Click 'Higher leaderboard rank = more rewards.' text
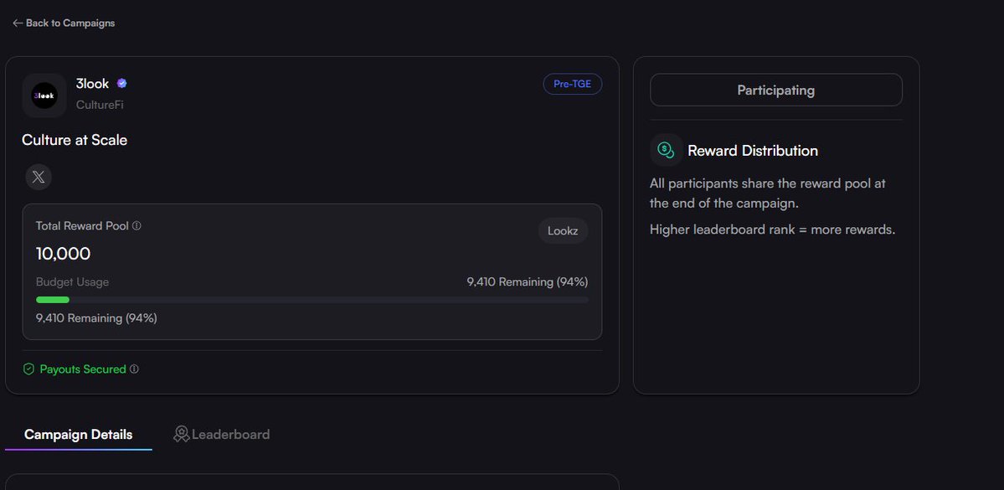 [772, 230]
